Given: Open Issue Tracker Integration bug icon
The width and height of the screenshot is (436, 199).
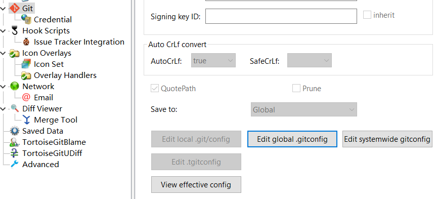Looking at the screenshot, I should pyautogui.click(x=26, y=42).
